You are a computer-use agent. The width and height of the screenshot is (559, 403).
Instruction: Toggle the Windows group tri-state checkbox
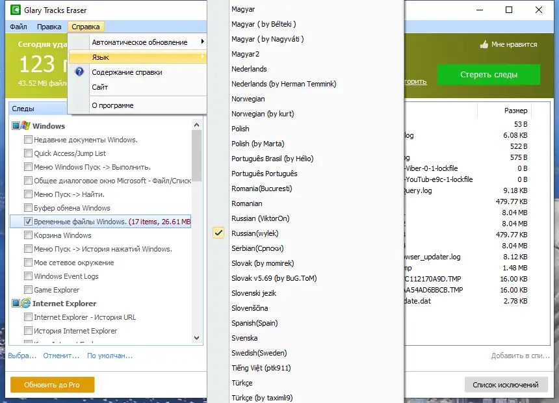click(x=16, y=125)
